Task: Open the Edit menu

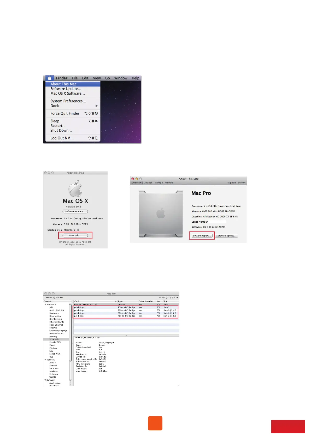Action: (85, 78)
